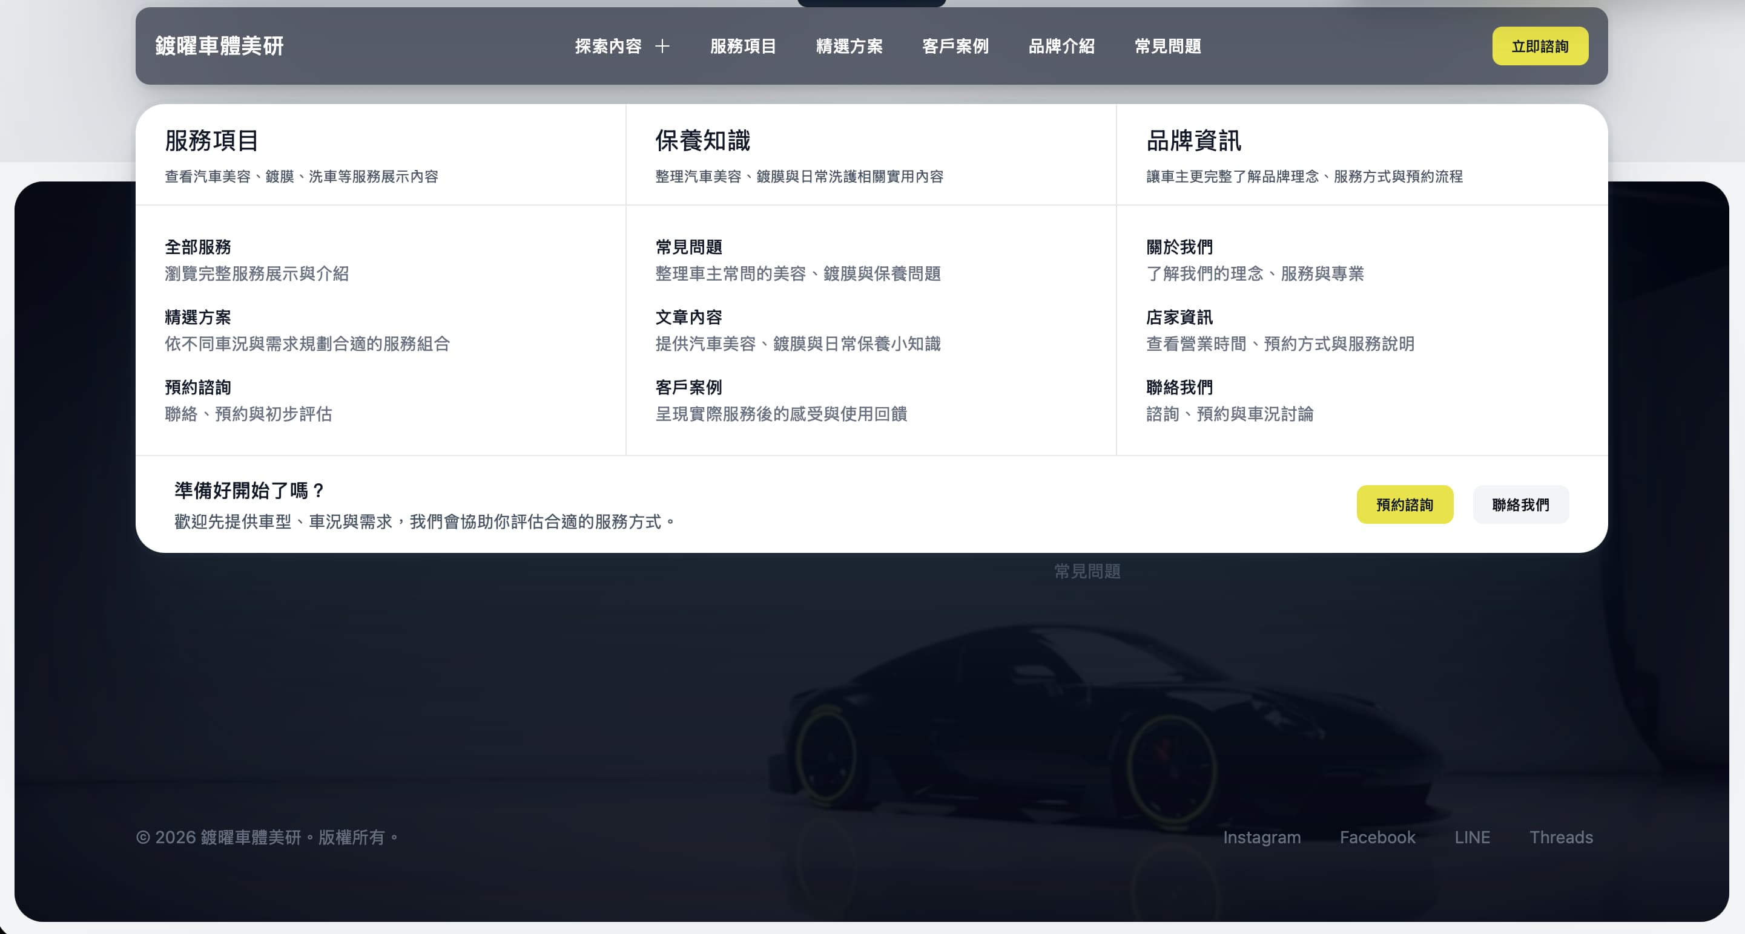Image resolution: width=1745 pixels, height=934 pixels.
Task: Open 文章內容 in the mega menu
Action: tap(688, 317)
